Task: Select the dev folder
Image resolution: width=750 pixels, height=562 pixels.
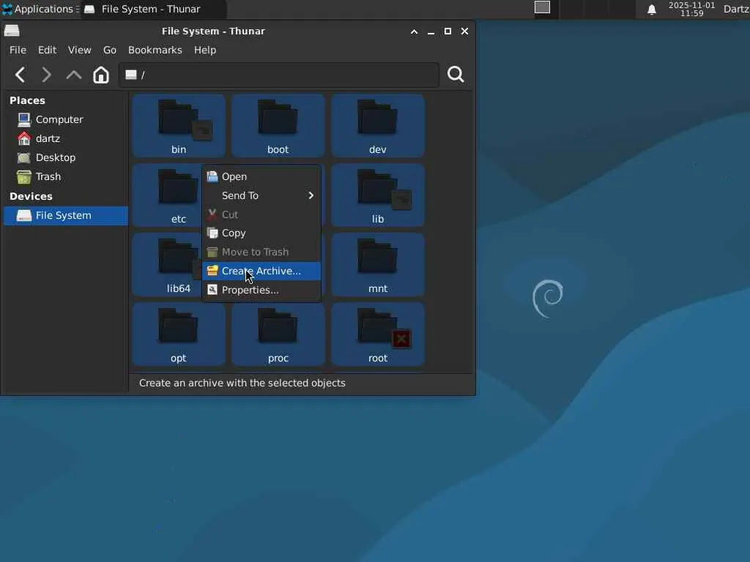Action: pos(378,119)
